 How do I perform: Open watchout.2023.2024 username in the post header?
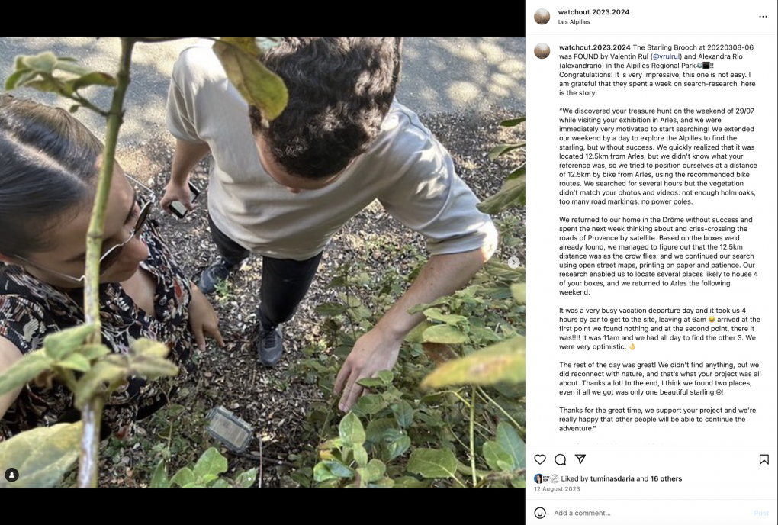pos(593,12)
